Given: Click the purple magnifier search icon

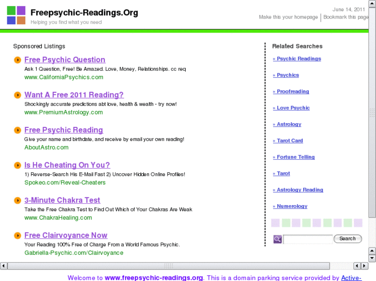Looking at the screenshot, I should point(277,239).
